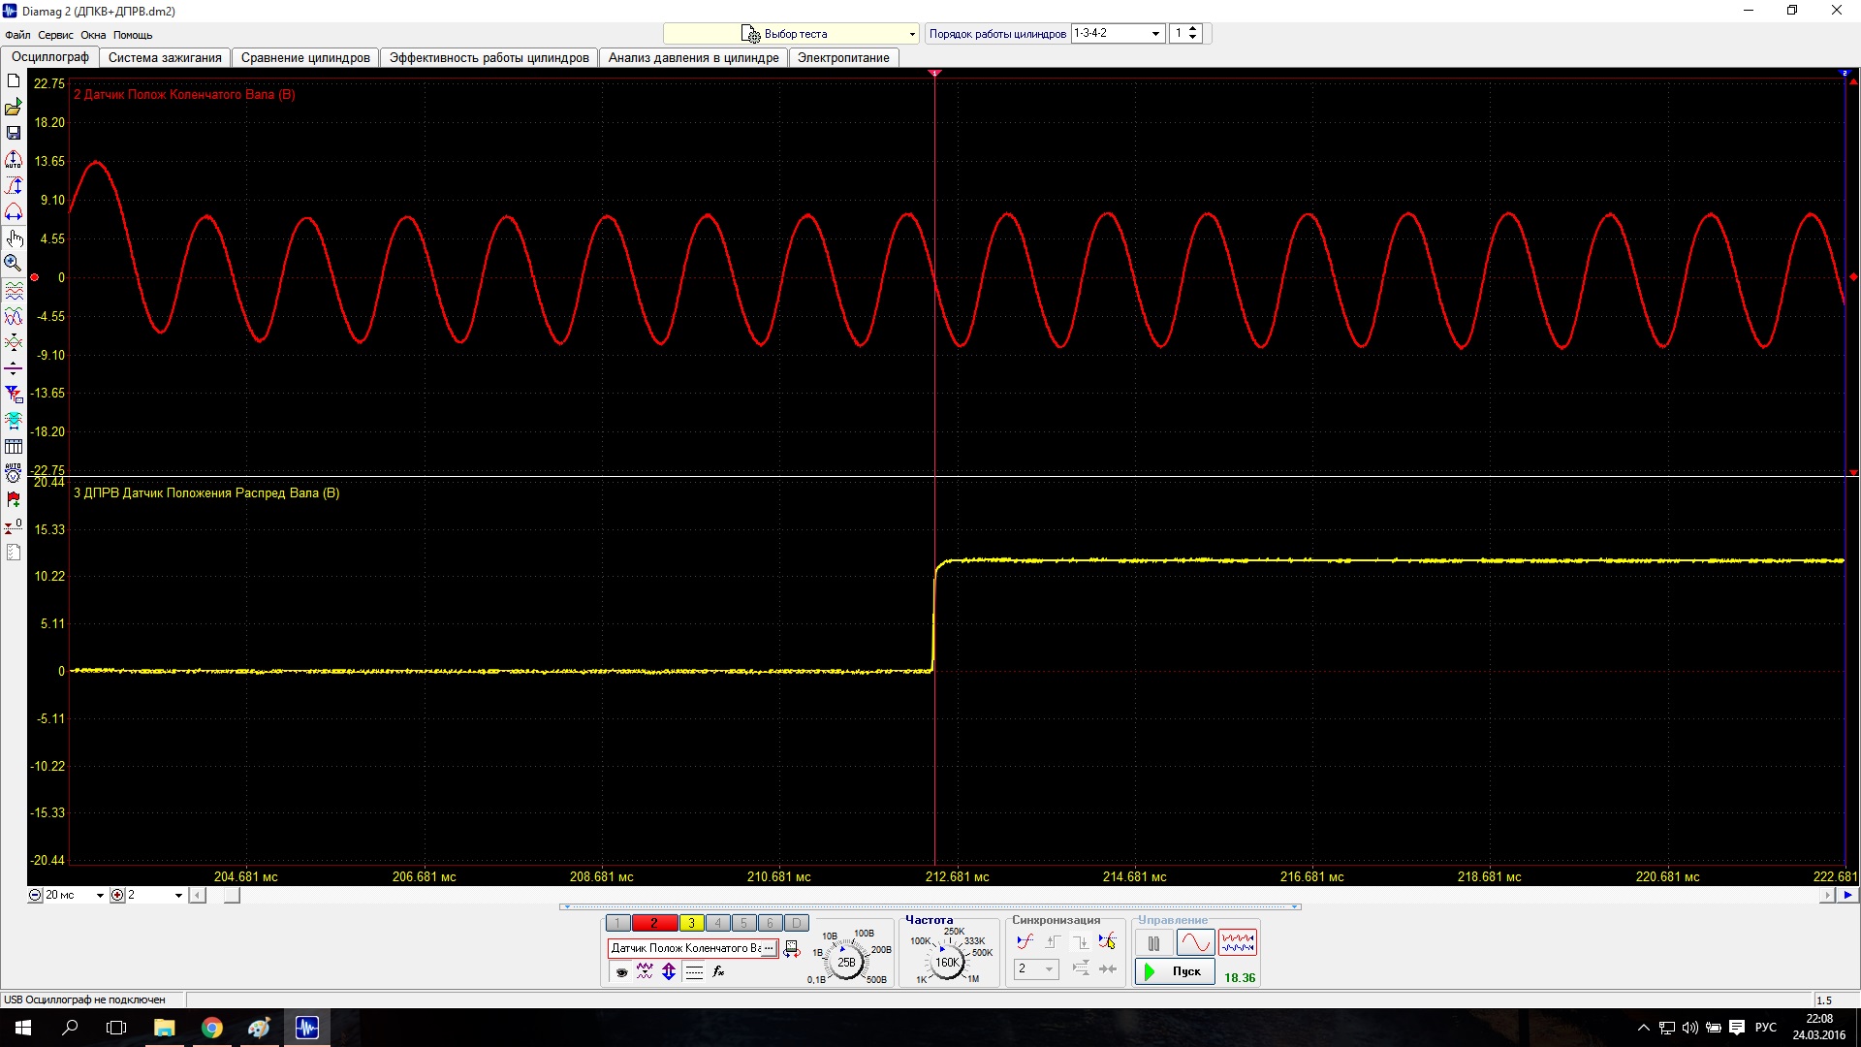Select the vertical scale adjustment tool
The height and width of the screenshot is (1047, 1861).
[14, 186]
